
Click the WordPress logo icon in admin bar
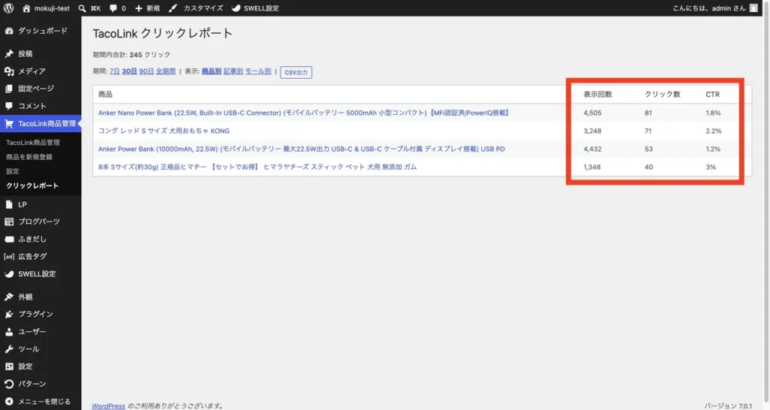(9, 8)
